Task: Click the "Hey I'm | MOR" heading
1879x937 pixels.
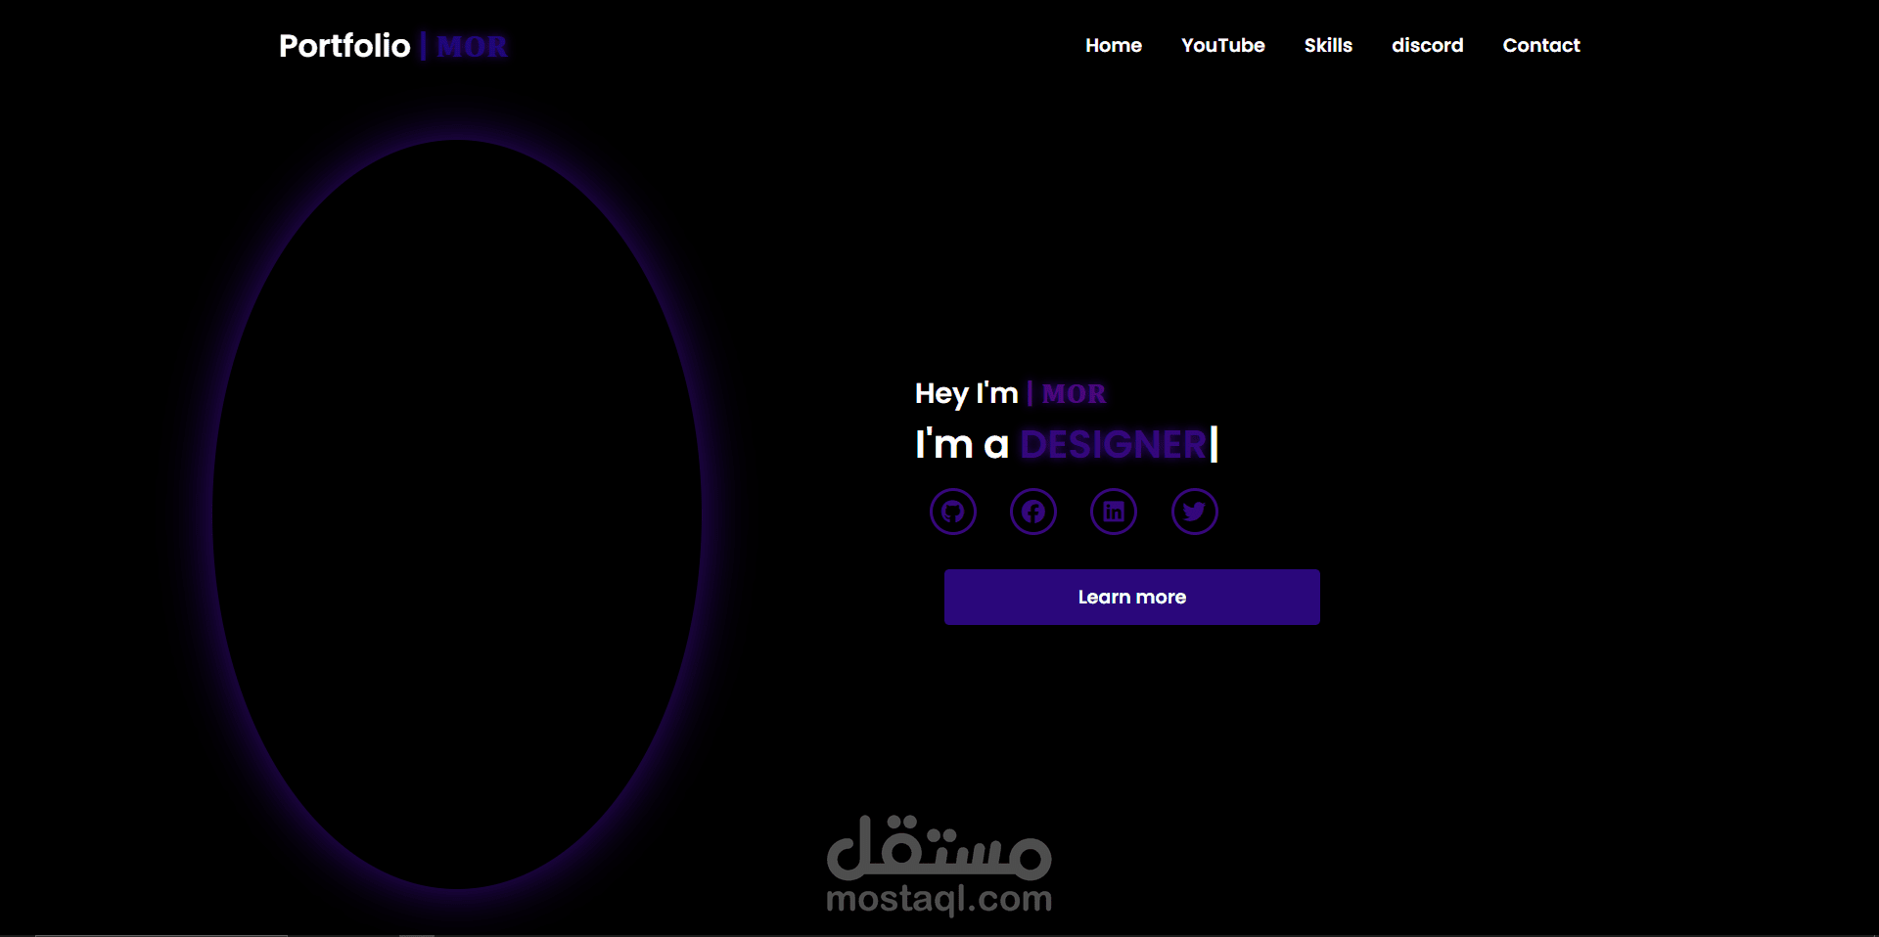Action: pyautogui.click(x=1010, y=393)
